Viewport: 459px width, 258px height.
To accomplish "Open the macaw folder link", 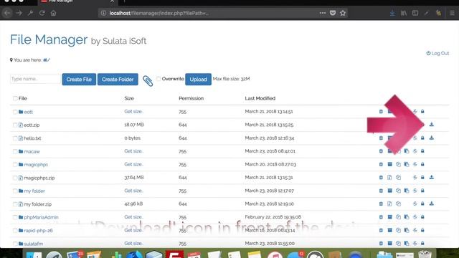I will coord(32,151).
